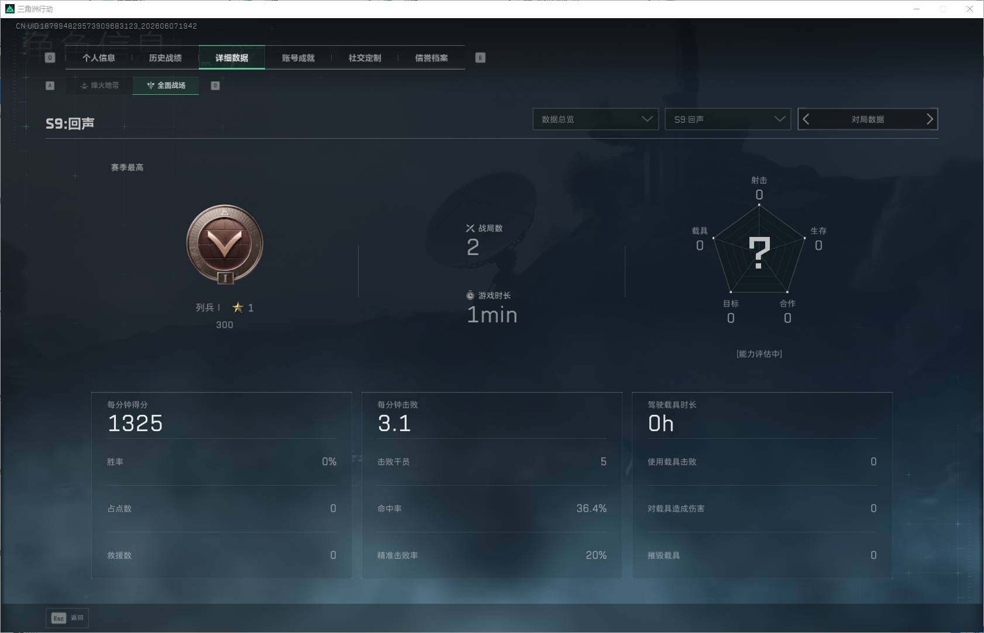Click the 每分钟击败 value 3.1
The image size is (984, 633).
pyautogui.click(x=394, y=423)
